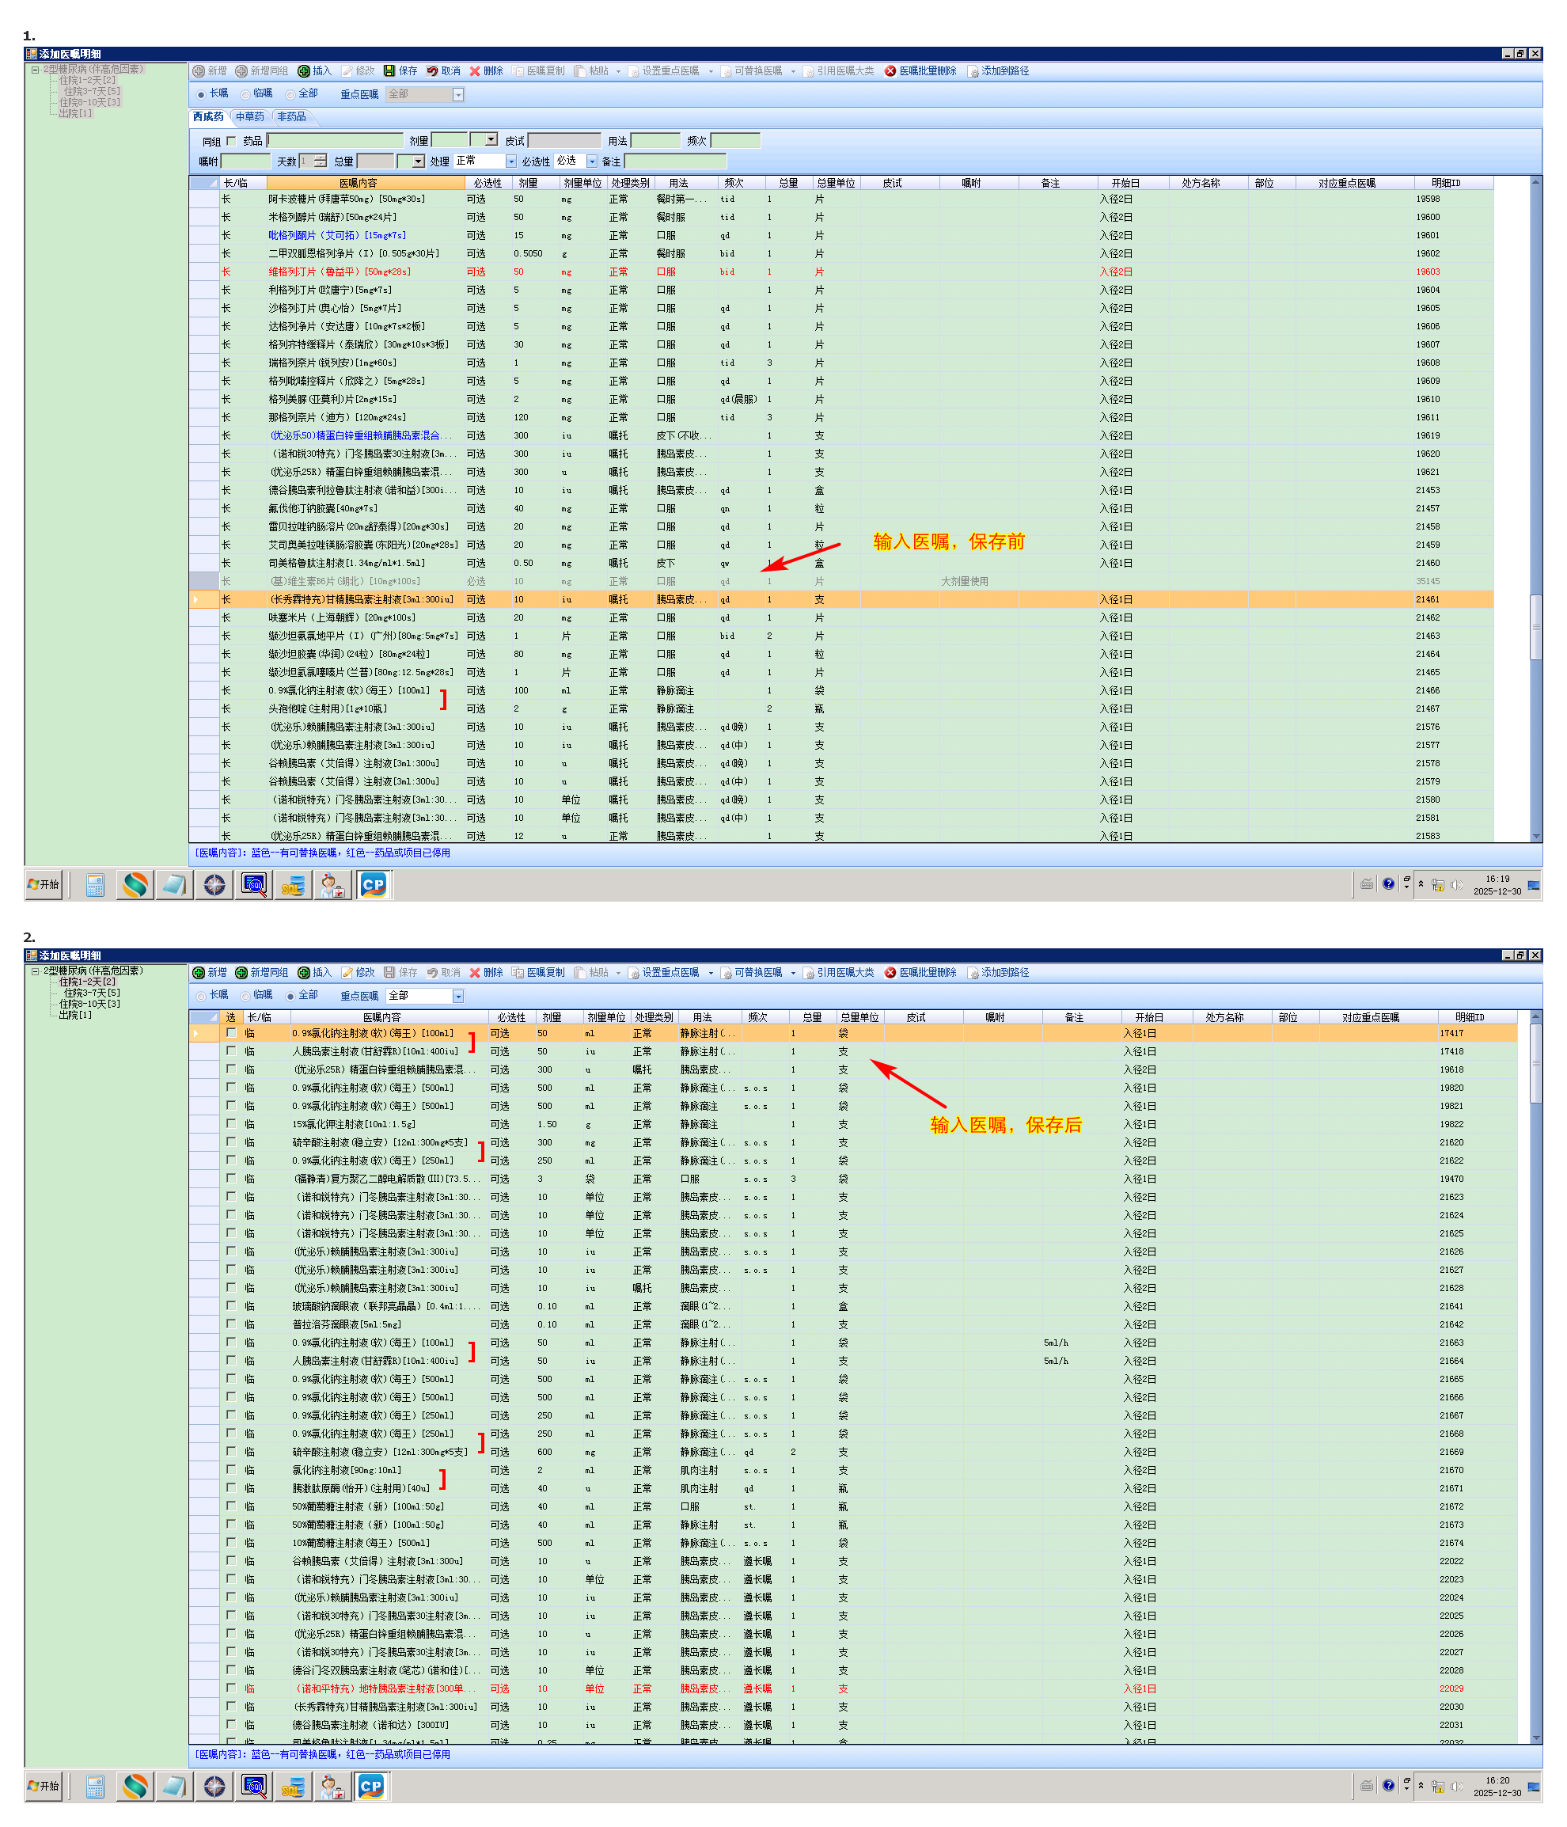Tick the 同组 checkbox beside the 药品 field
The height and width of the screenshot is (1827, 1567).
click(x=232, y=141)
